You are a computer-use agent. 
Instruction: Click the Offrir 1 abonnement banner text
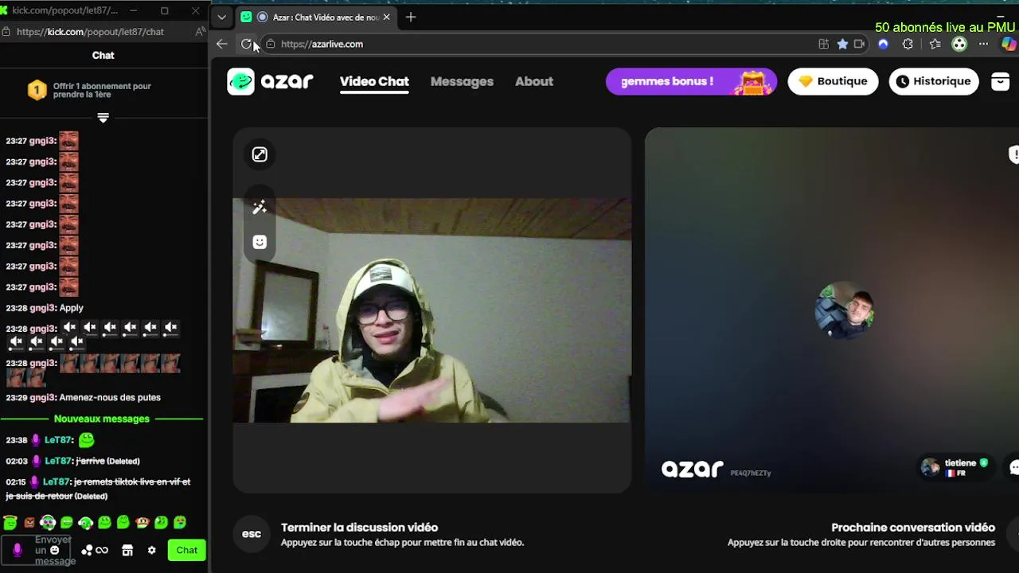102,90
